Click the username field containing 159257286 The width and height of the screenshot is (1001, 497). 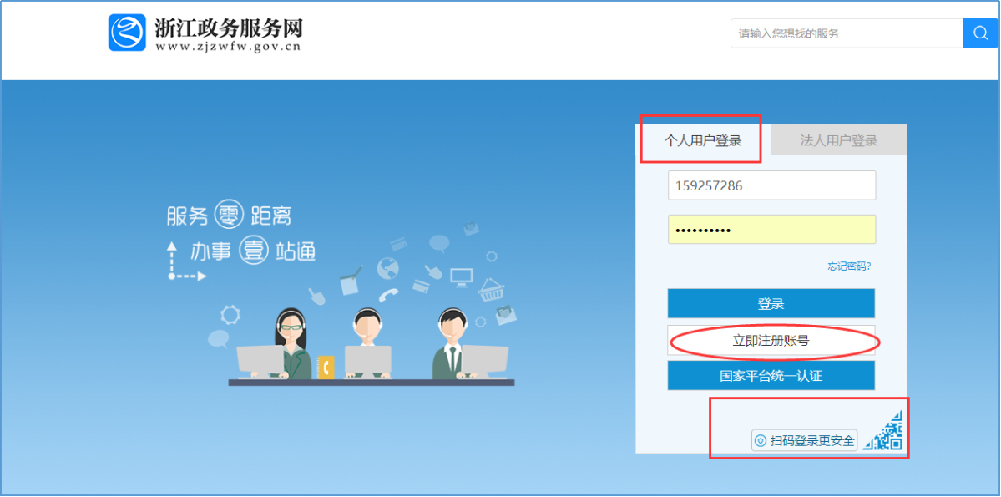pos(771,185)
